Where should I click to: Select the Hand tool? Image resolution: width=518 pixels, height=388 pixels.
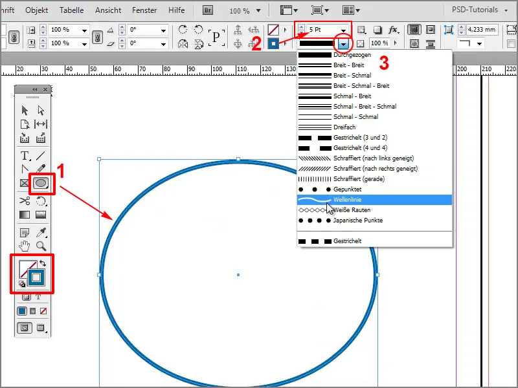tap(25, 246)
